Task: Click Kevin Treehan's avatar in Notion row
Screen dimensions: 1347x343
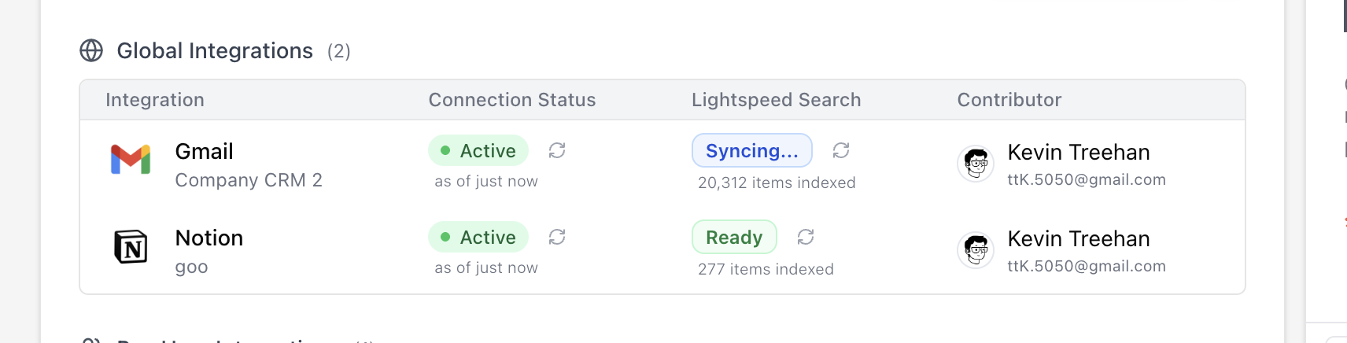Action: pos(976,250)
